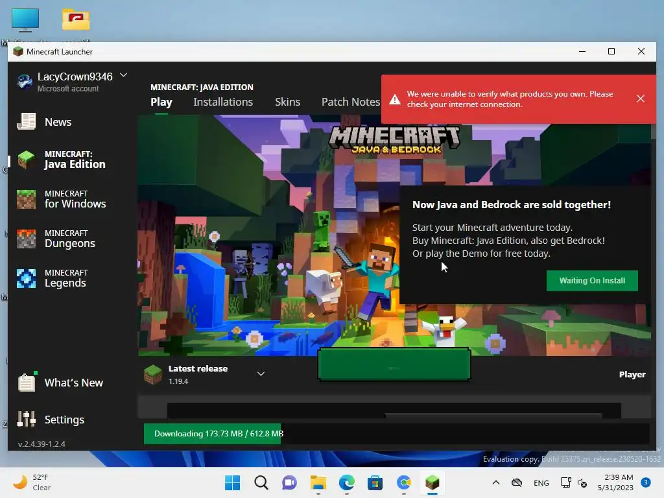This screenshot has width=664, height=498.
Task: Open File Explorer from the taskbar
Action: coord(318,482)
